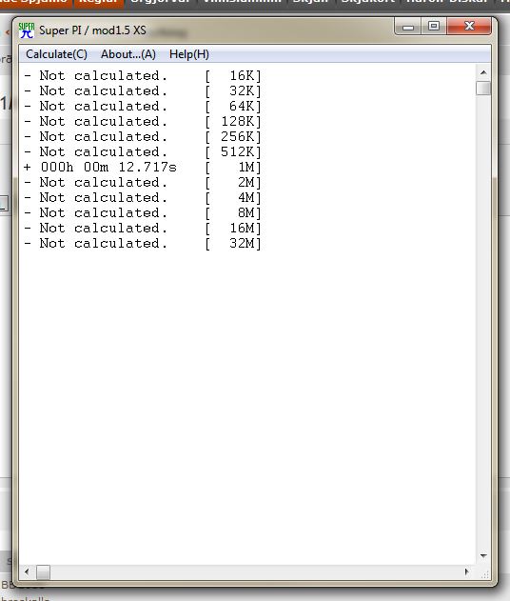Select the 1M result line with 12.717s
510x601 pixels.
pyautogui.click(x=143, y=167)
